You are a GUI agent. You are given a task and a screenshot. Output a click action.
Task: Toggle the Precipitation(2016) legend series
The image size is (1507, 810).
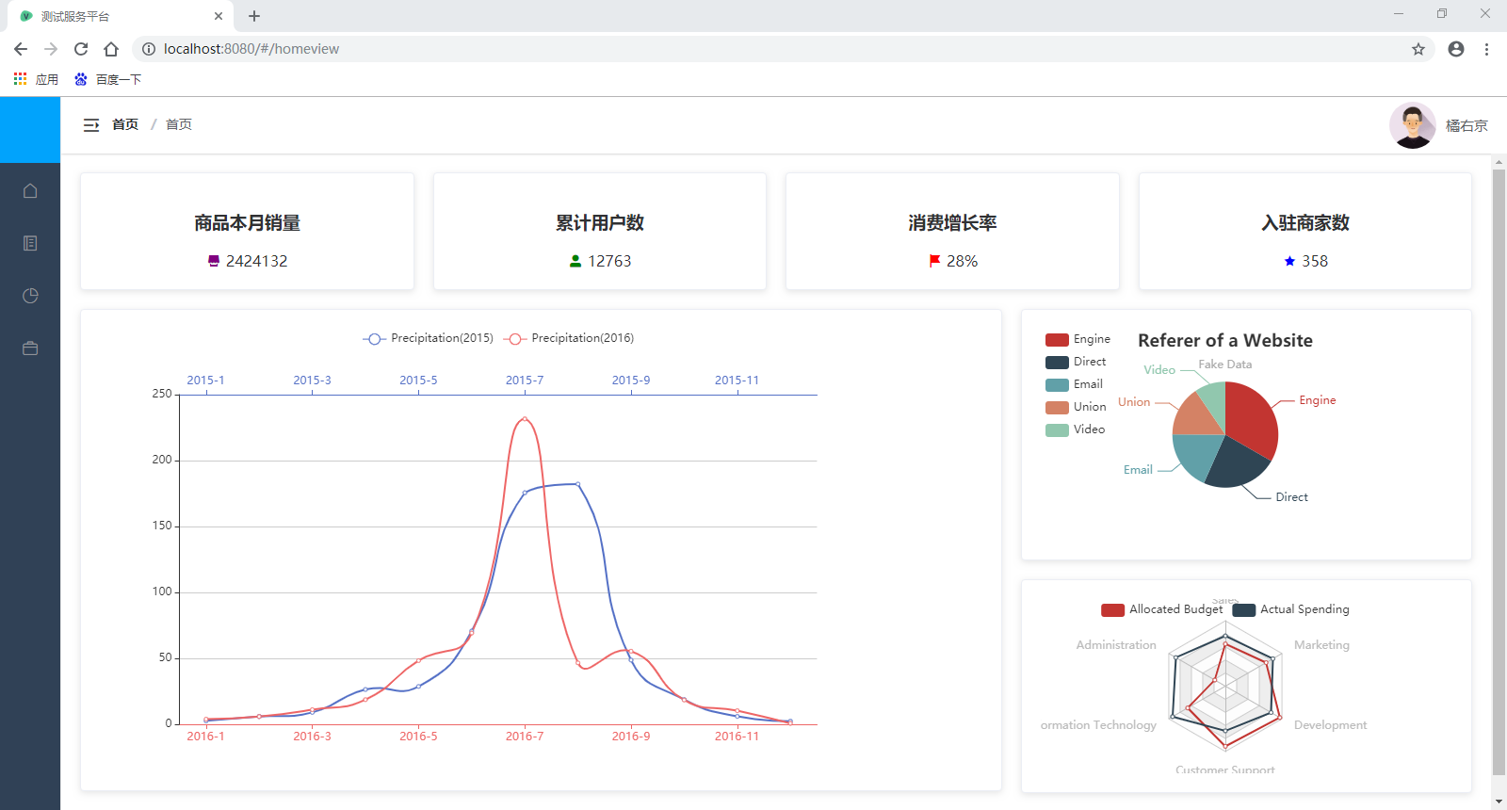click(x=569, y=338)
